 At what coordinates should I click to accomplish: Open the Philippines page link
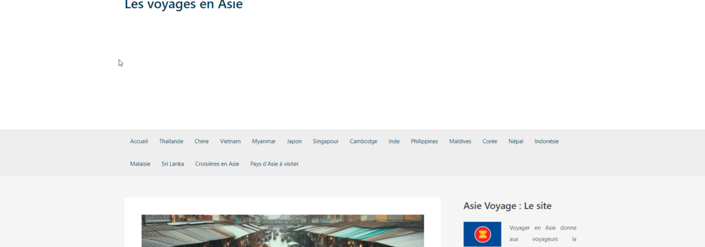click(x=424, y=141)
